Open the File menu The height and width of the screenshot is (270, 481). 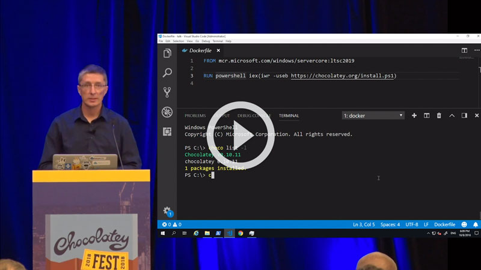pos(161,41)
